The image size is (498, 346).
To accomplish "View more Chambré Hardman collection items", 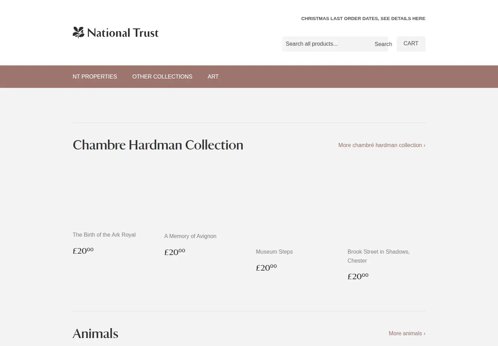I will coord(382,145).
